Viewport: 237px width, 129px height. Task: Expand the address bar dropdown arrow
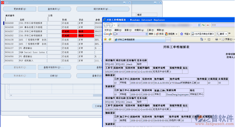(199, 25)
